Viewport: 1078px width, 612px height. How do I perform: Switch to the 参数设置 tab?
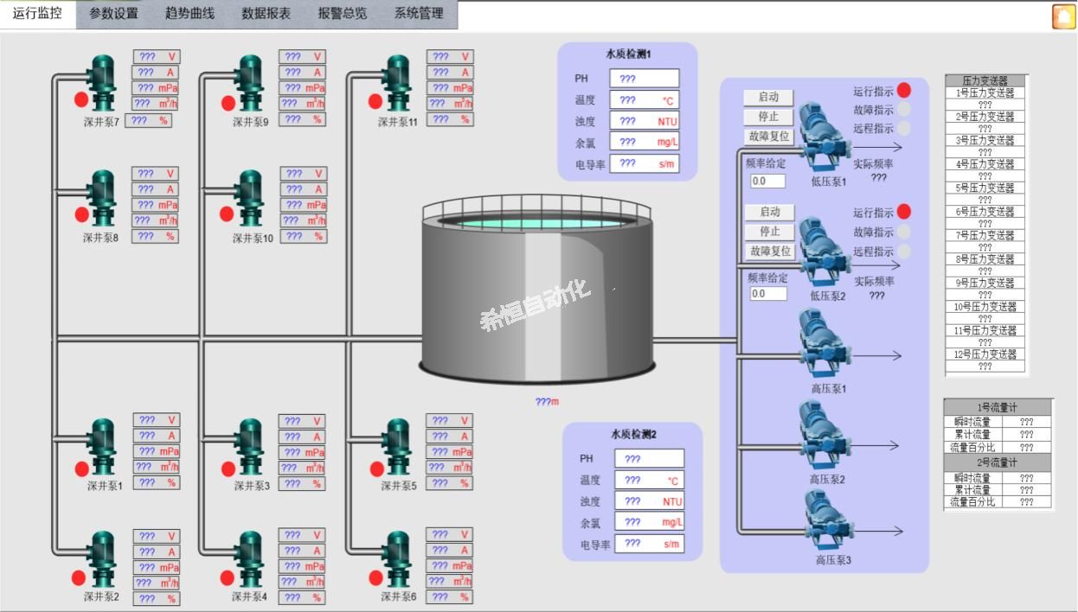click(114, 14)
